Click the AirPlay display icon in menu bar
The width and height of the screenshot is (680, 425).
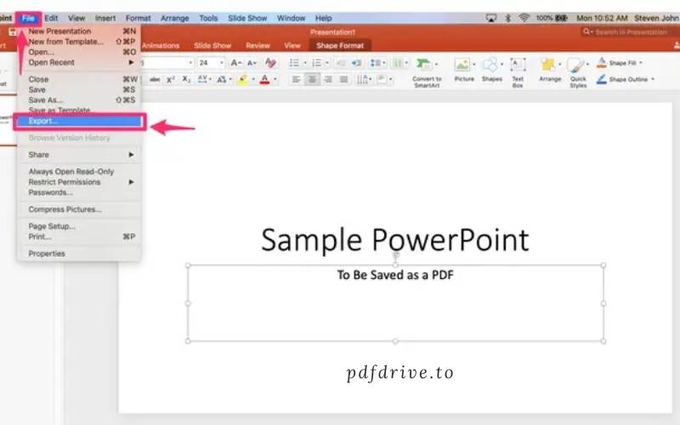(x=490, y=18)
